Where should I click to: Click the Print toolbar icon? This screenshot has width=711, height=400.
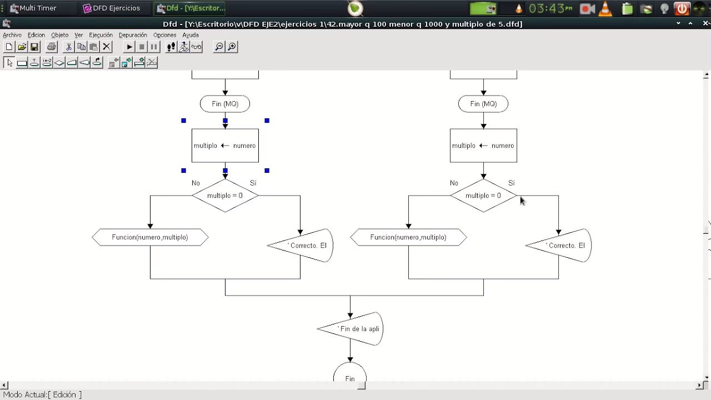click(x=51, y=47)
